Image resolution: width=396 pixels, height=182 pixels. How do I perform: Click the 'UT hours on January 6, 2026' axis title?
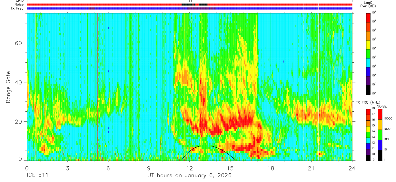tap(189, 176)
